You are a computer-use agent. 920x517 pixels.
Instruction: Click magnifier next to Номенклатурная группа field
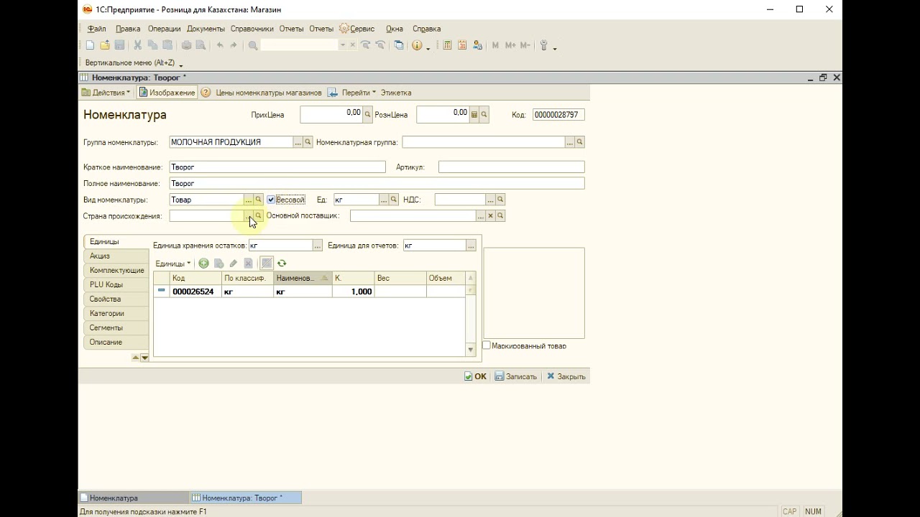pos(579,142)
